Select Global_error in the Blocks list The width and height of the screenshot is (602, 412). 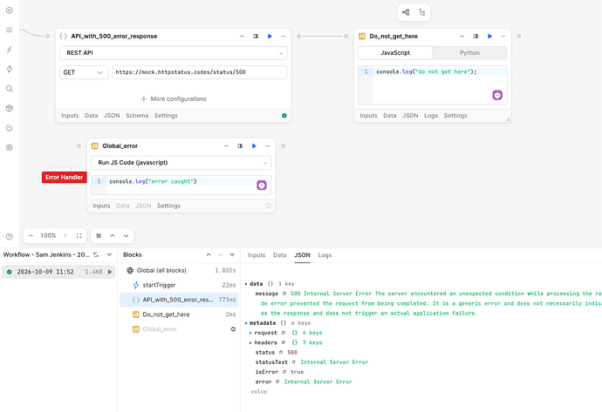(x=179, y=329)
